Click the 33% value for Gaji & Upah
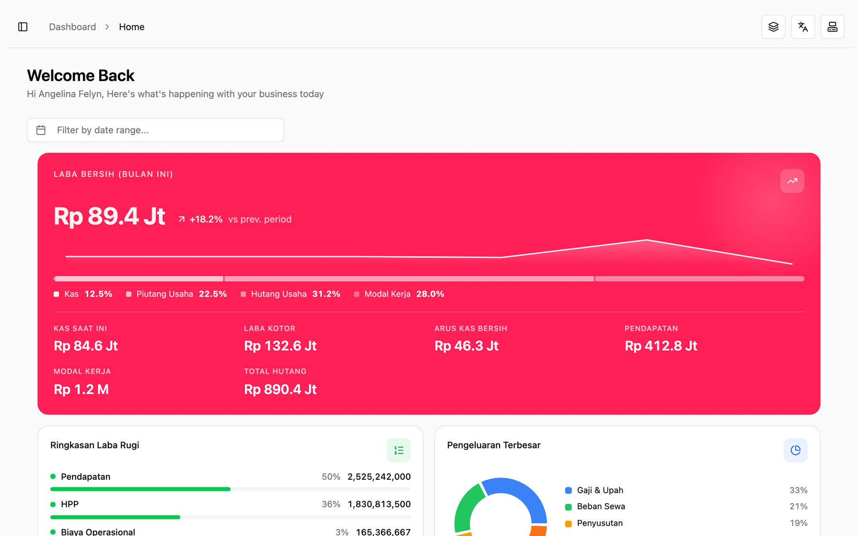This screenshot has height=536, width=858. click(798, 490)
